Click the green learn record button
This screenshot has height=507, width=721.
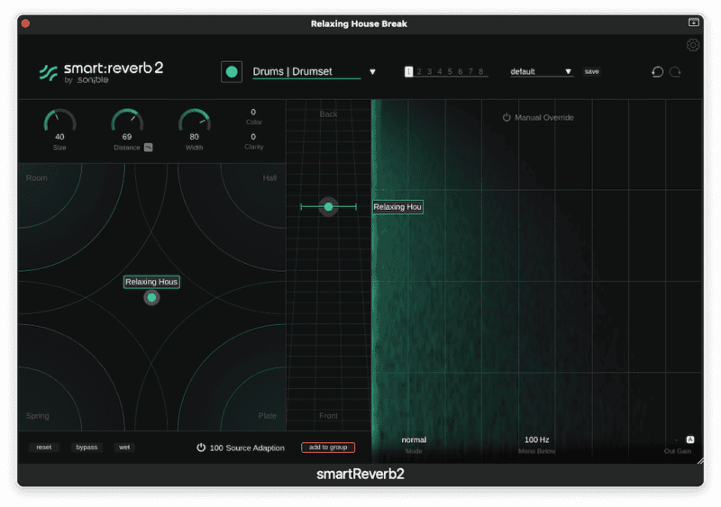click(x=232, y=72)
